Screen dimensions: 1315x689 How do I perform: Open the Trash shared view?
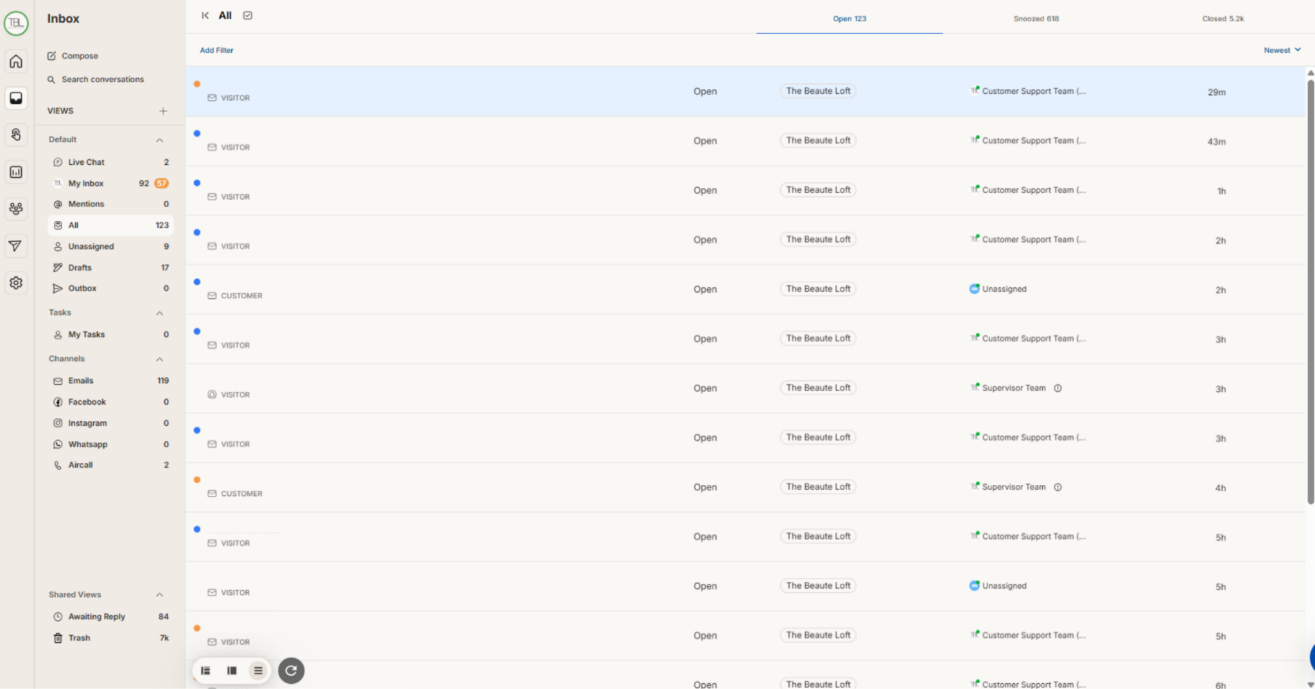pyautogui.click(x=110, y=638)
